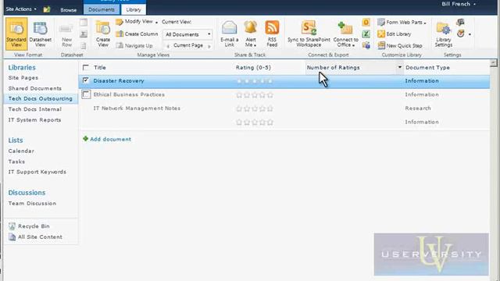Switch to Datasheet View
500x281 pixels.
[40, 34]
